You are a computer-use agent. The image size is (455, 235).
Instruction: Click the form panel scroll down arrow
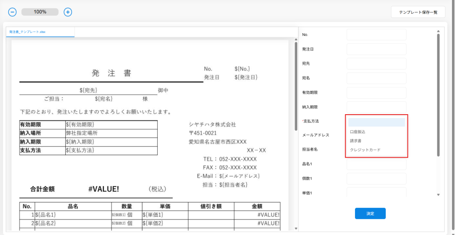point(438,195)
